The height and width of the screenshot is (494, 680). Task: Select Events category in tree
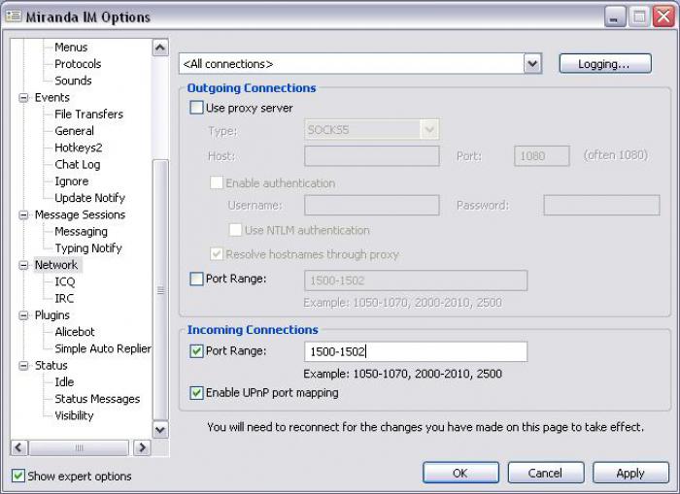pos(52,97)
